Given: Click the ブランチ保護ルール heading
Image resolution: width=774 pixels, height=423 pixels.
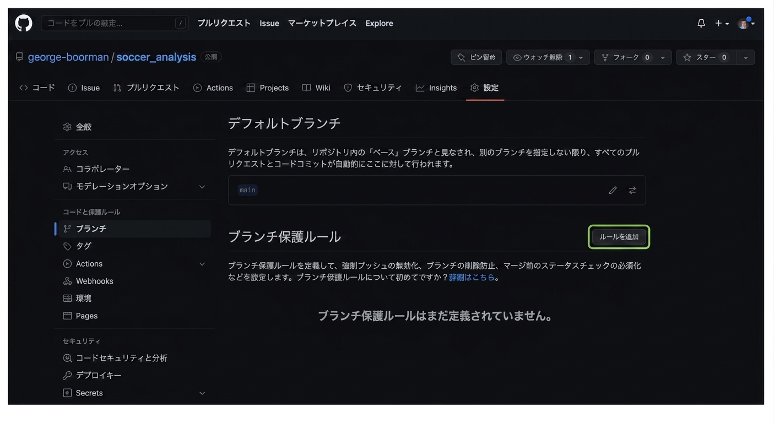Looking at the screenshot, I should (284, 237).
